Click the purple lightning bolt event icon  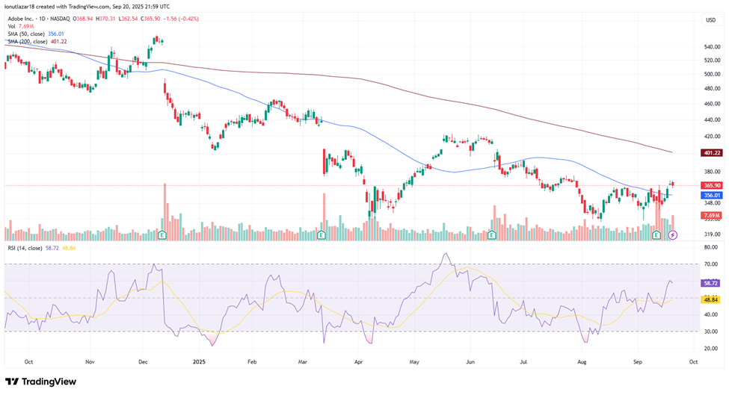coord(673,235)
